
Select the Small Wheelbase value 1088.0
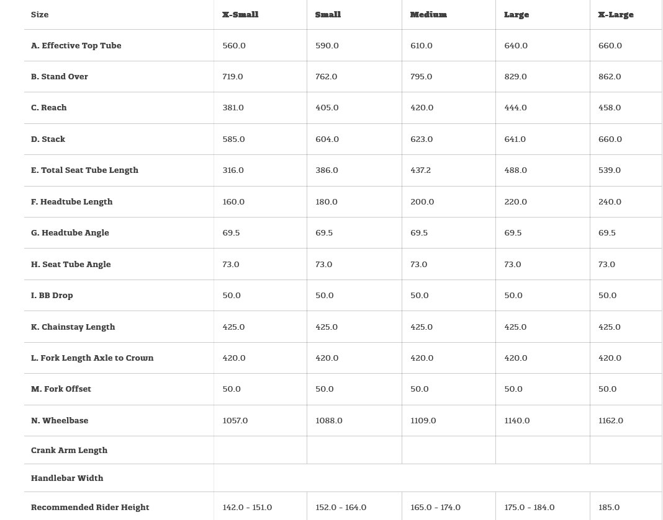[x=329, y=421]
